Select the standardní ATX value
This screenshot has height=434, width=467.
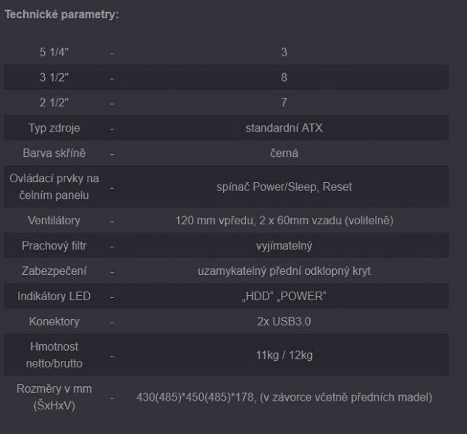coord(284,128)
